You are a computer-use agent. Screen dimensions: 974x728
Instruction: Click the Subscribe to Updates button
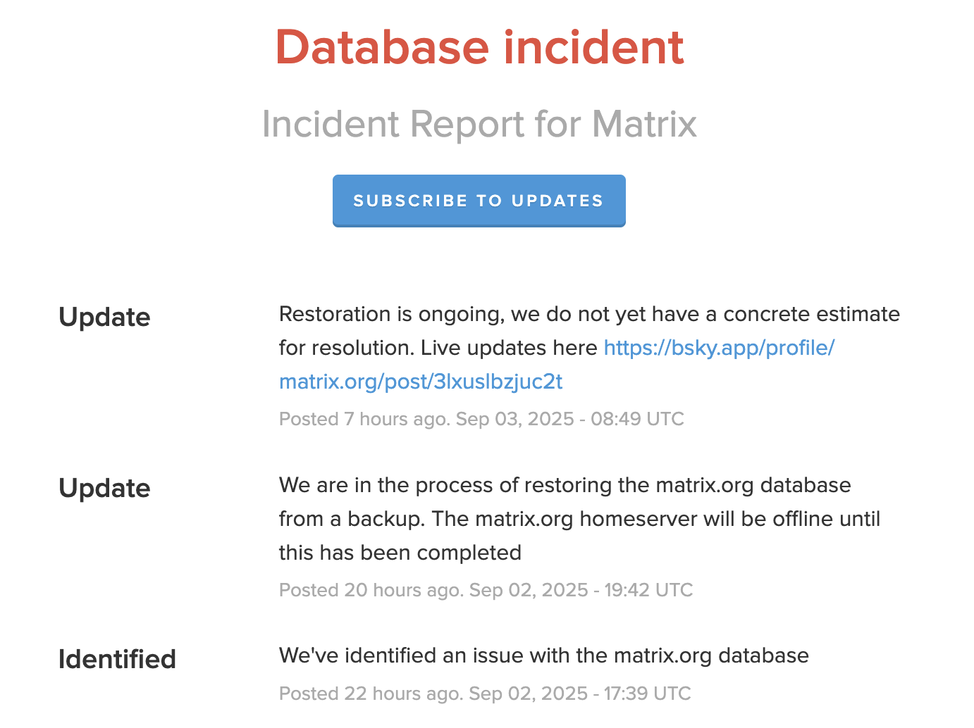pos(479,201)
